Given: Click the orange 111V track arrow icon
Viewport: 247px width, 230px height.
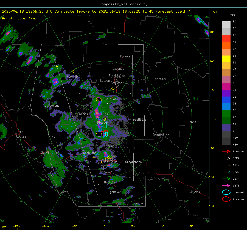Looking at the screenshot, I should [226, 165].
